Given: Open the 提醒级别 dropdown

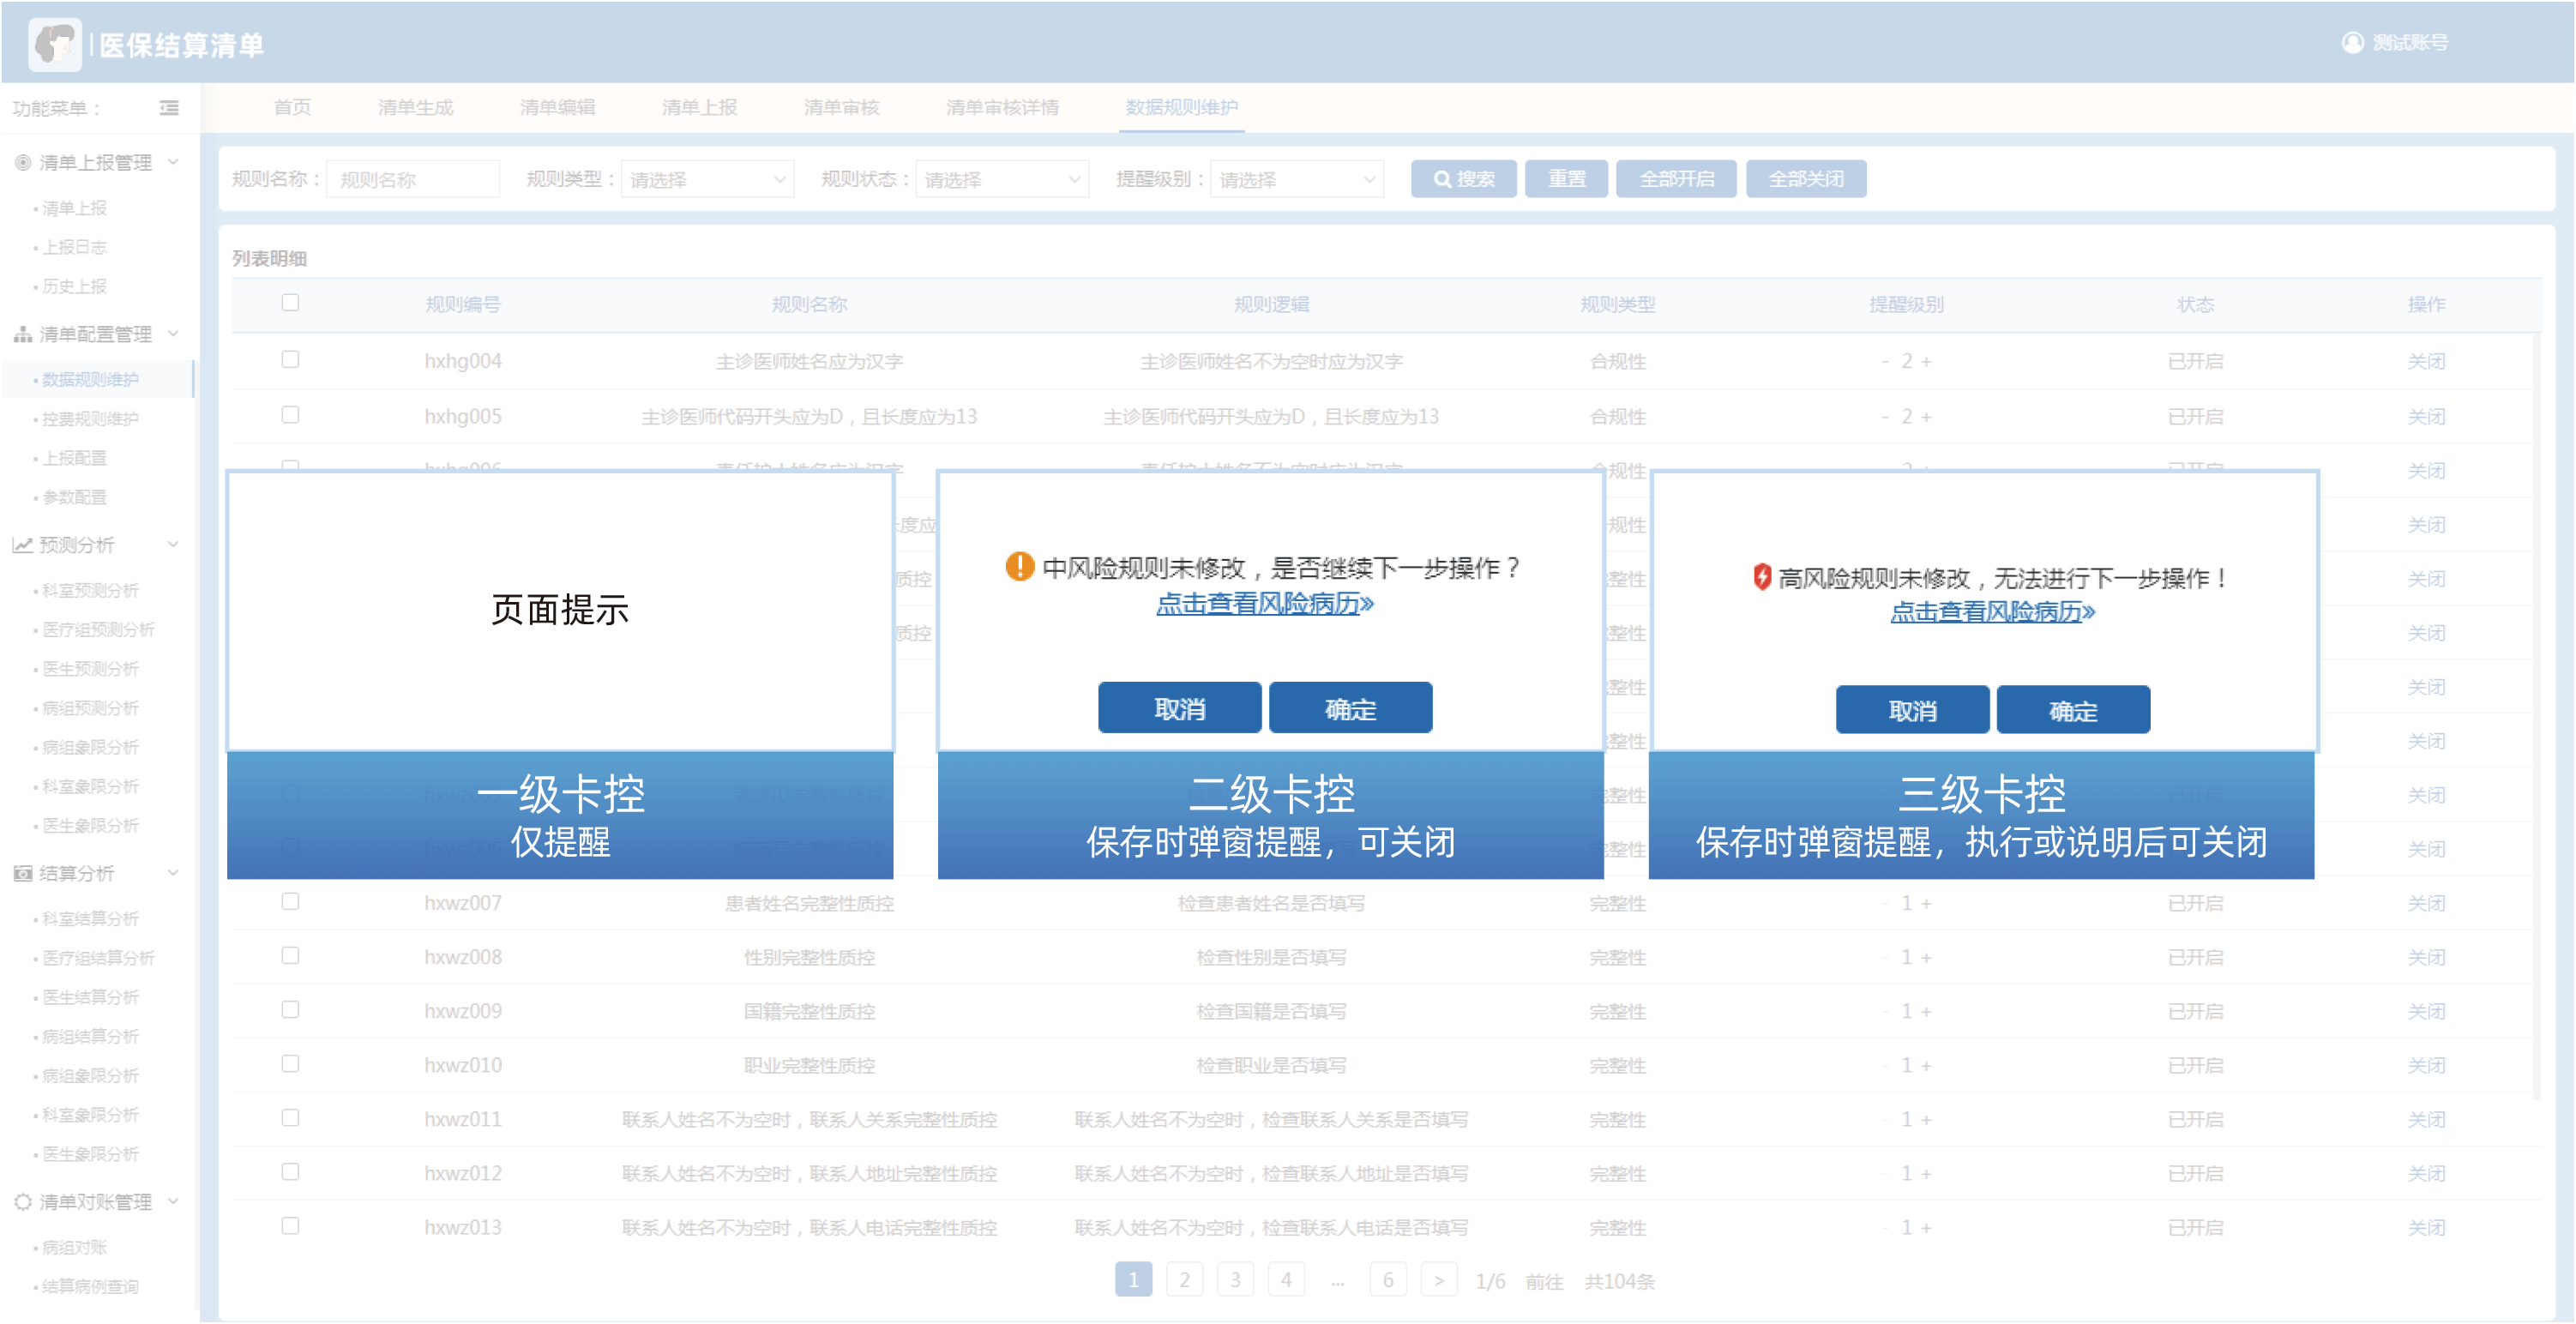Looking at the screenshot, I should click(1297, 179).
